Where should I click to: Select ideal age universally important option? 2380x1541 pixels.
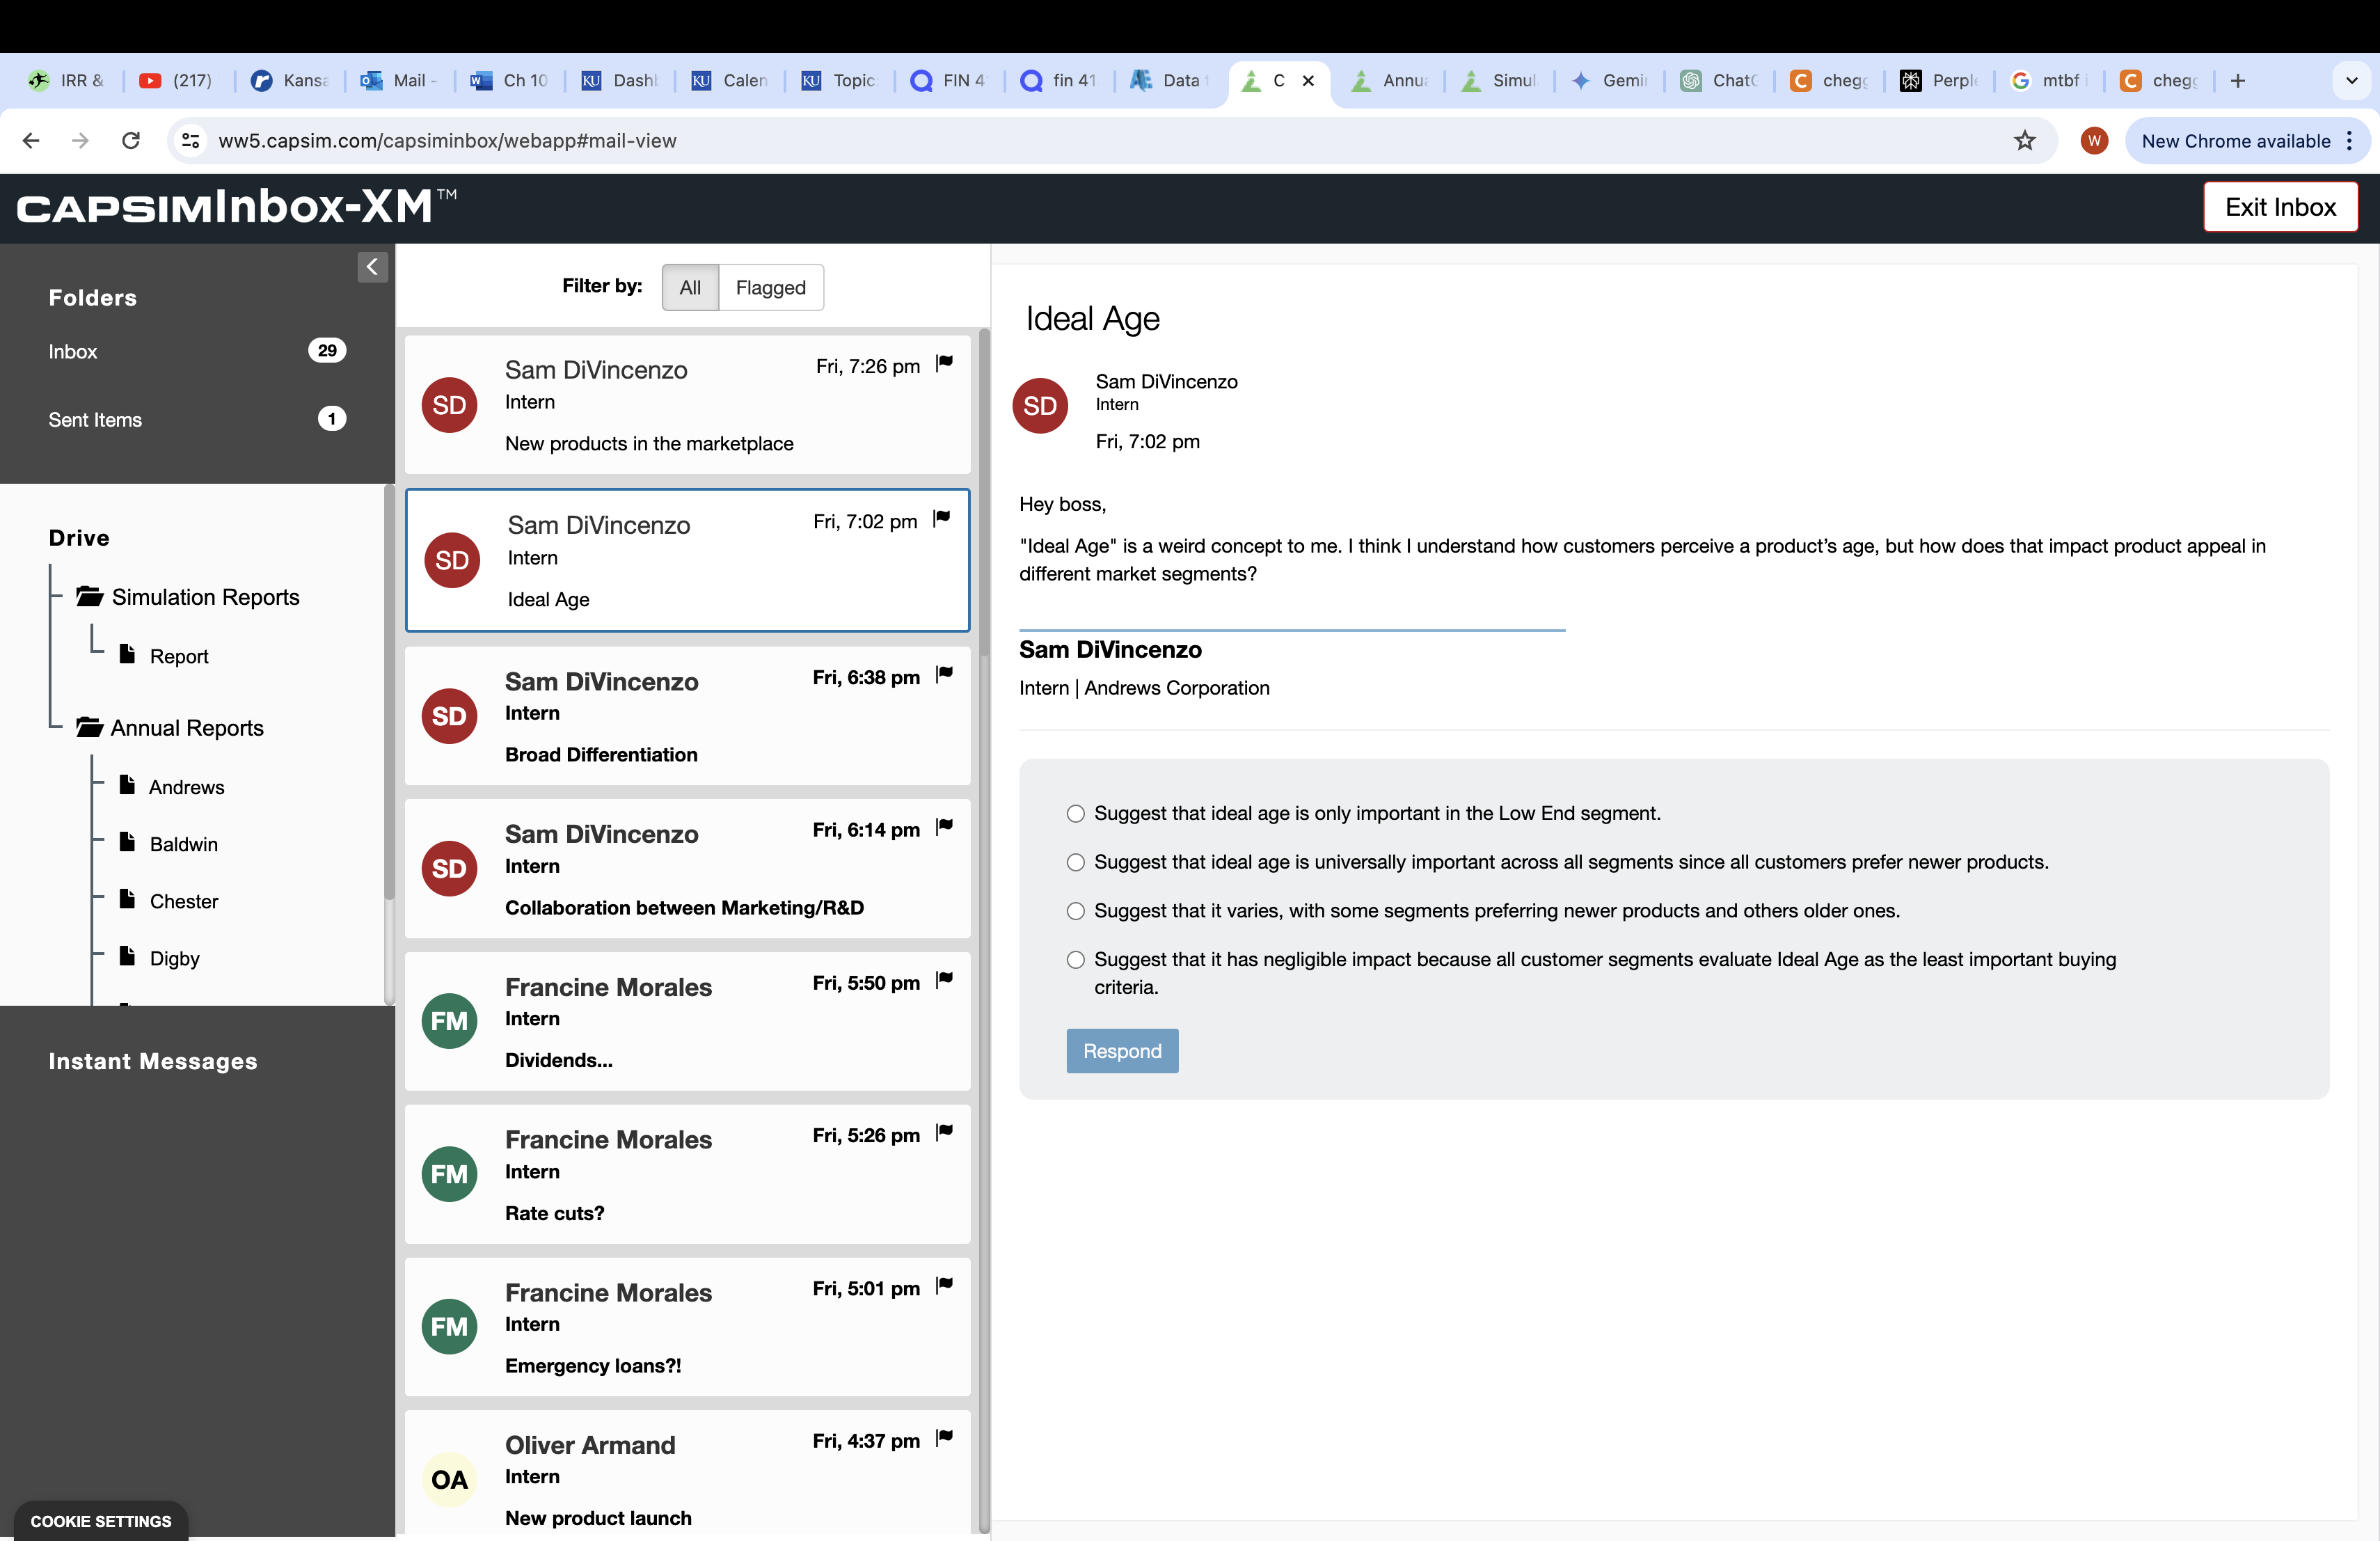(x=1075, y=862)
